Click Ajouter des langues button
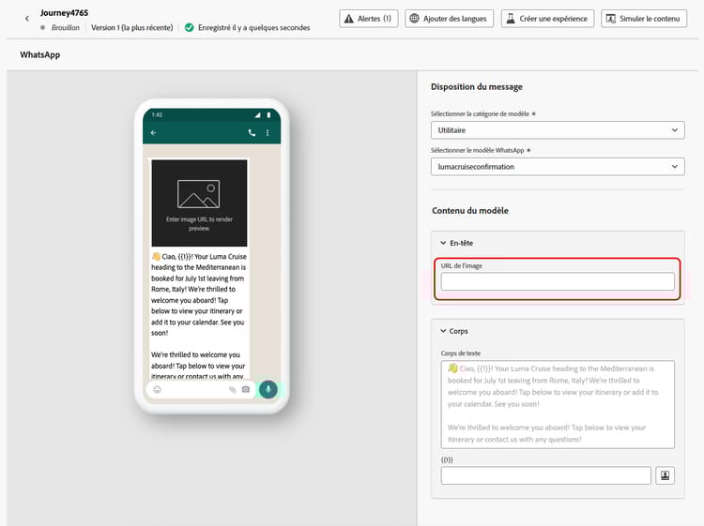This screenshot has width=704, height=526. 449,19
